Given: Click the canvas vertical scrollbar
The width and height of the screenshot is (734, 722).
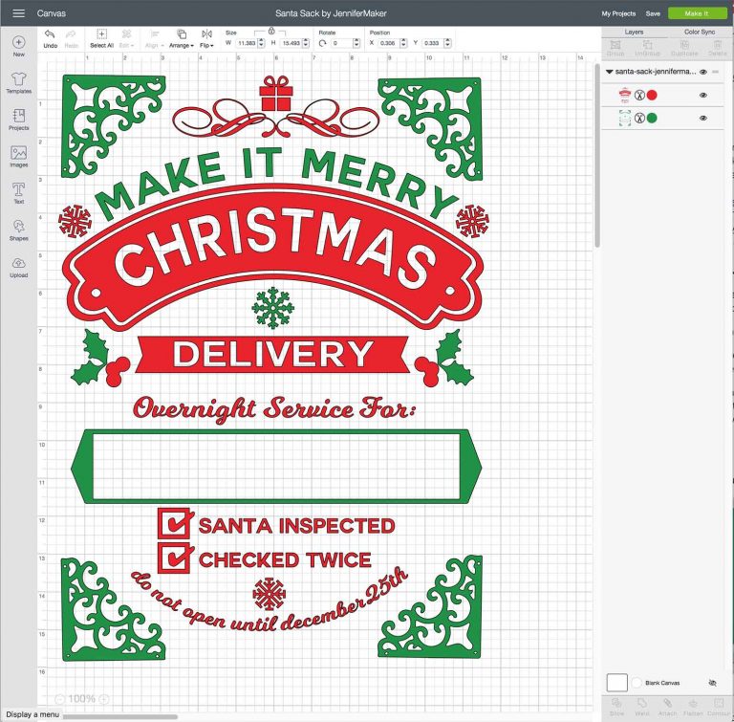Looking at the screenshot, I should pos(597,154).
